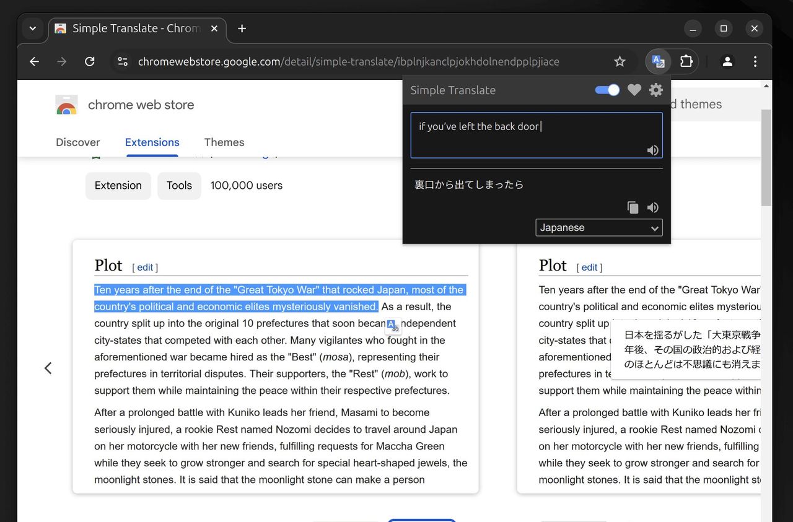Reload the current page
Screen dimensions: 793x522
pyautogui.click(x=90, y=61)
